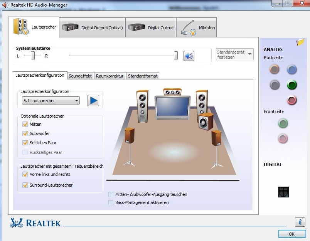Uncheck the Subwoofer checkbox
This screenshot has width=310, height=241.
[25, 133]
